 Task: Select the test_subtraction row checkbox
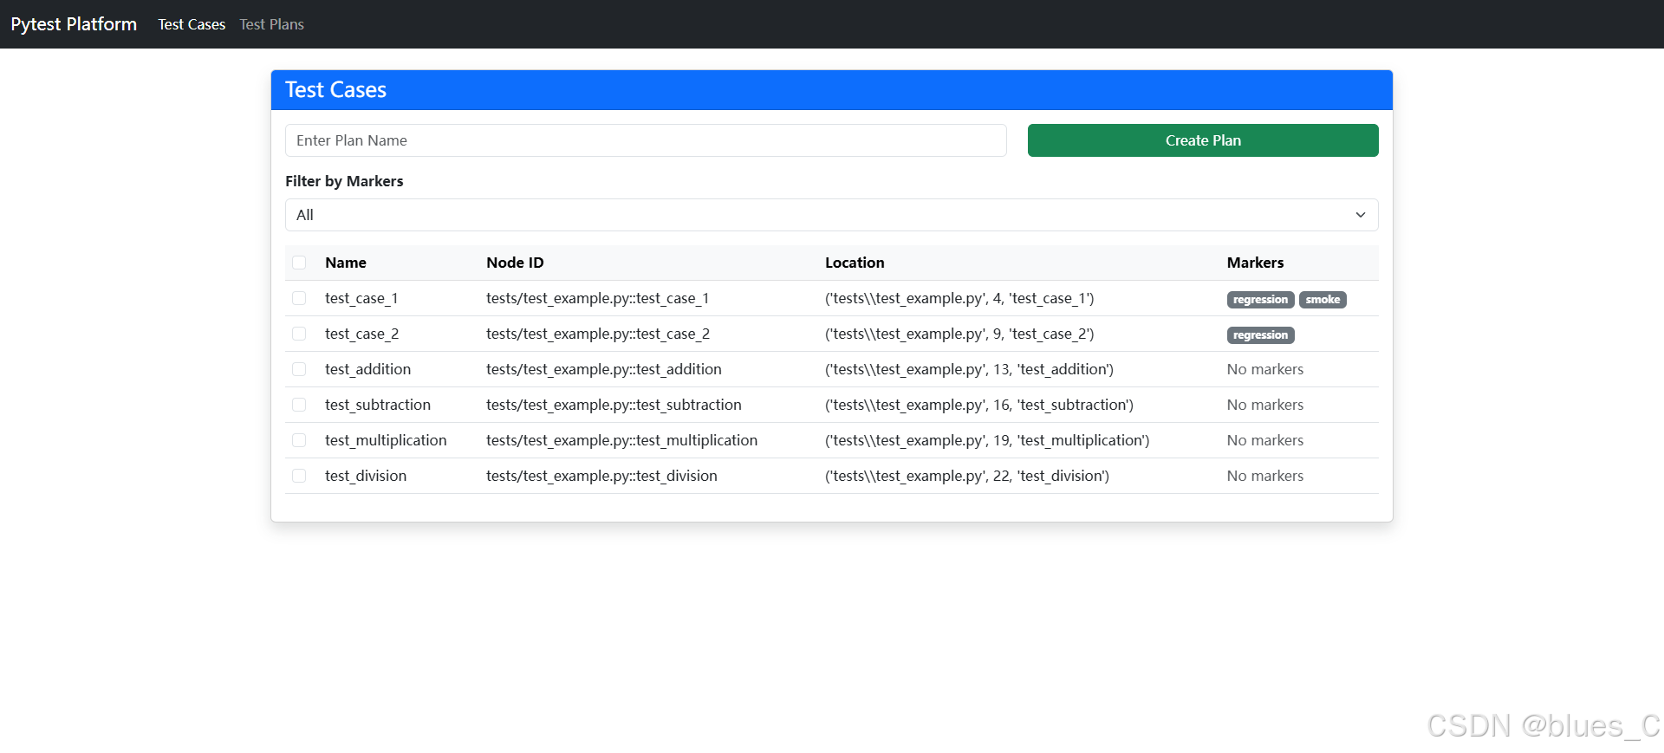coord(299,405)
